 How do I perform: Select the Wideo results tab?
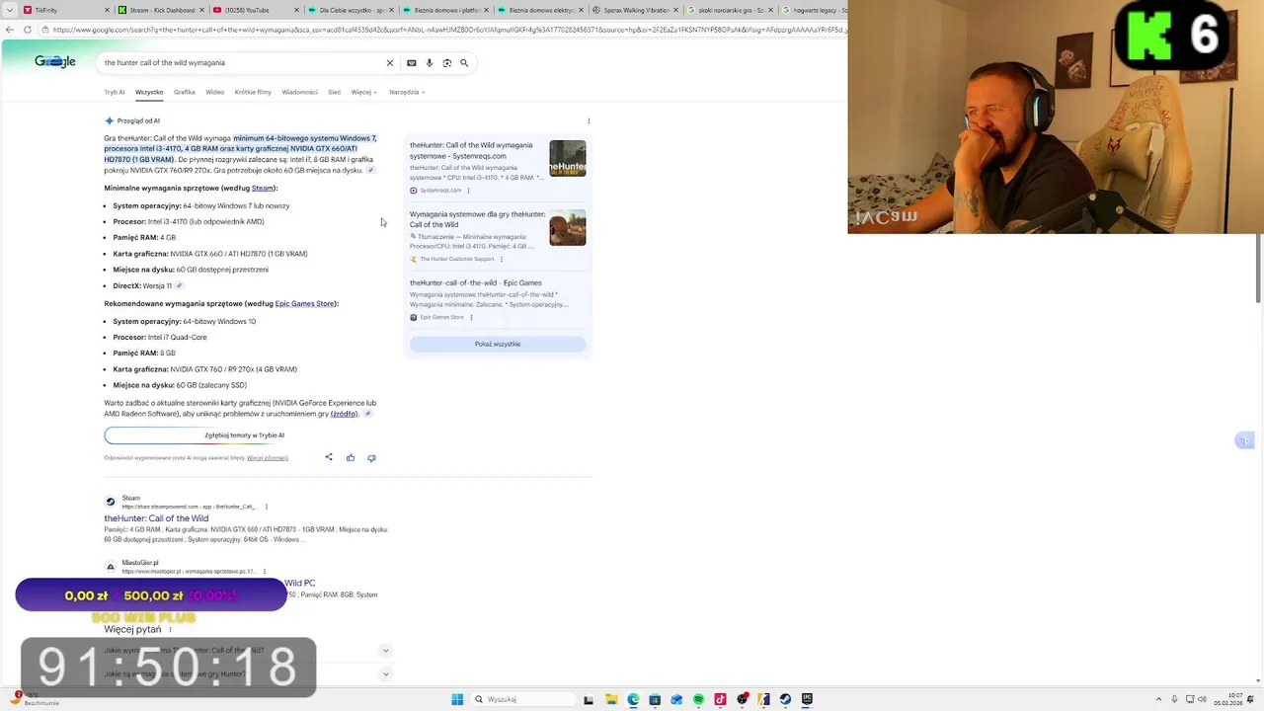tap(214, 92)
